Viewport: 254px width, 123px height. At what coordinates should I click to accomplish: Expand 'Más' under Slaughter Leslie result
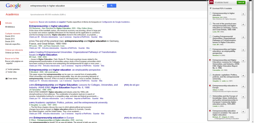(103, 114)
